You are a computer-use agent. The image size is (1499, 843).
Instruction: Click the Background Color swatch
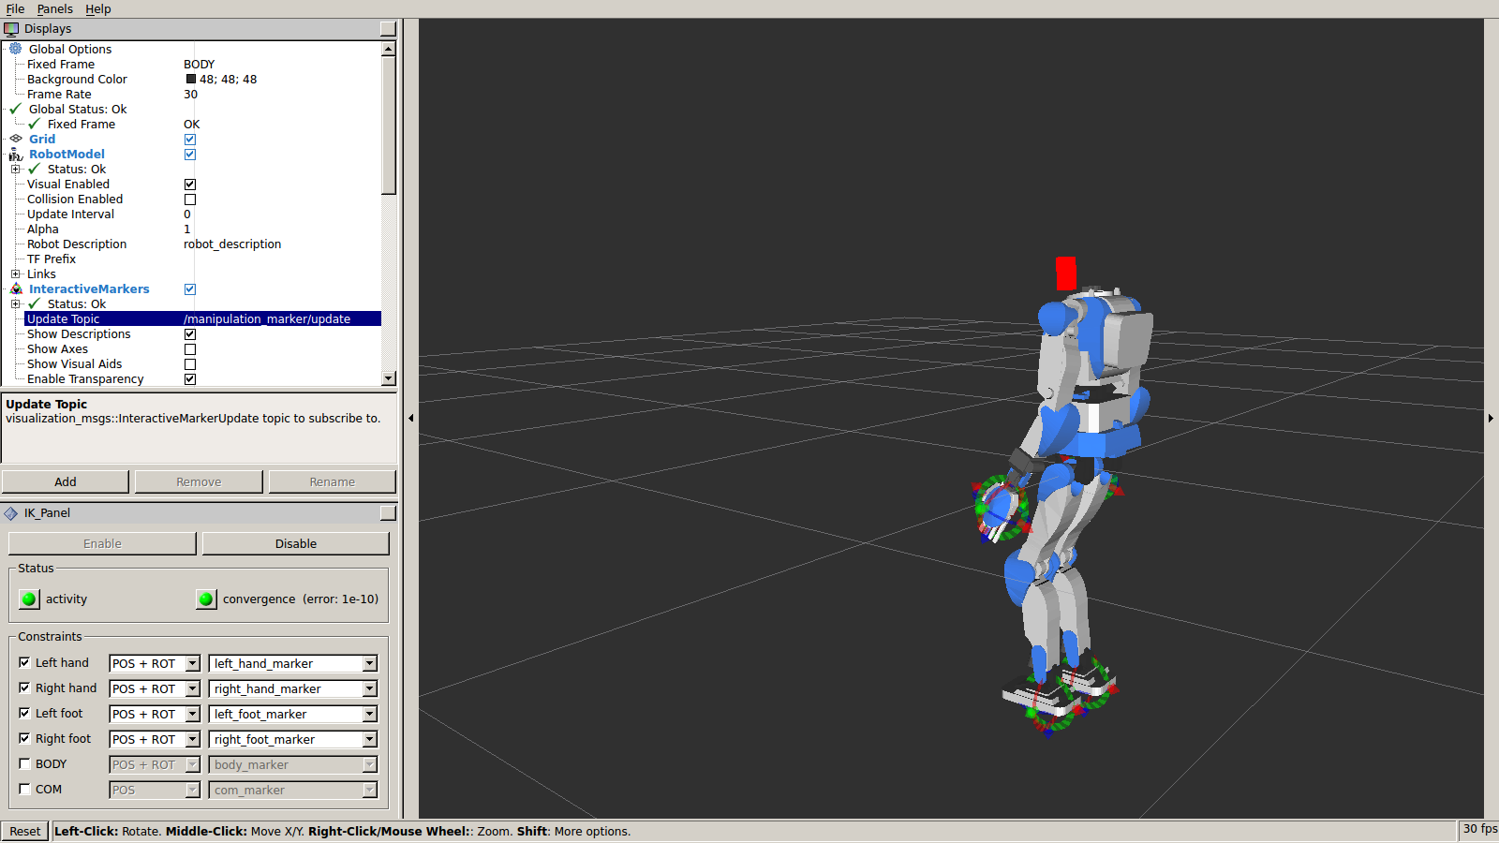point(191,79)
